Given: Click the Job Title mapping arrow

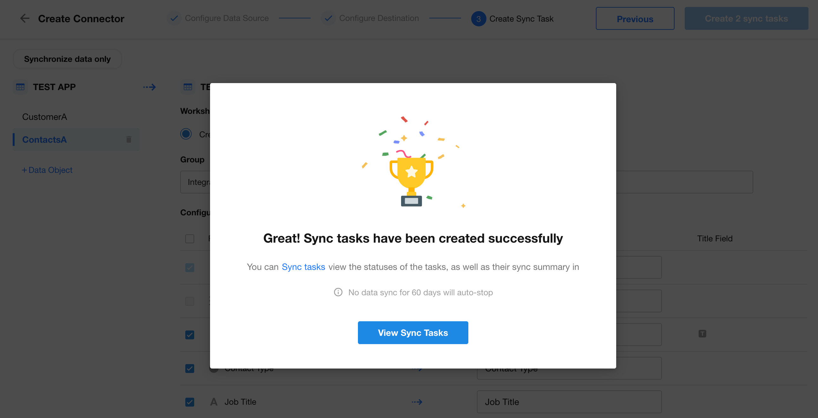Looking at the screenshot, I should point(417,402).
